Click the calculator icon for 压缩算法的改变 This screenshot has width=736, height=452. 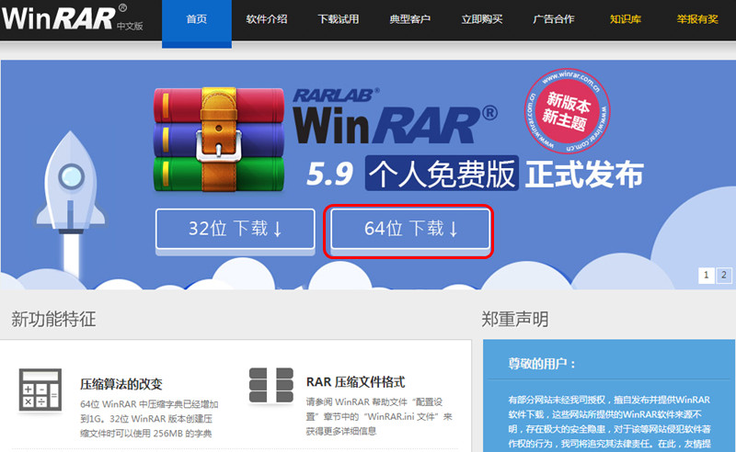40,390
